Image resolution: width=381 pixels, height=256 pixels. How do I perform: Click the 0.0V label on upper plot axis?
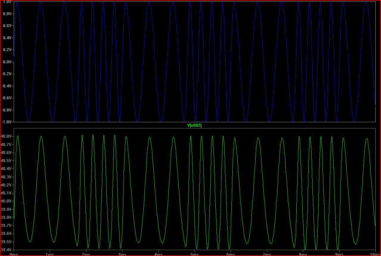pyautogui.click(x=7, y=62)
